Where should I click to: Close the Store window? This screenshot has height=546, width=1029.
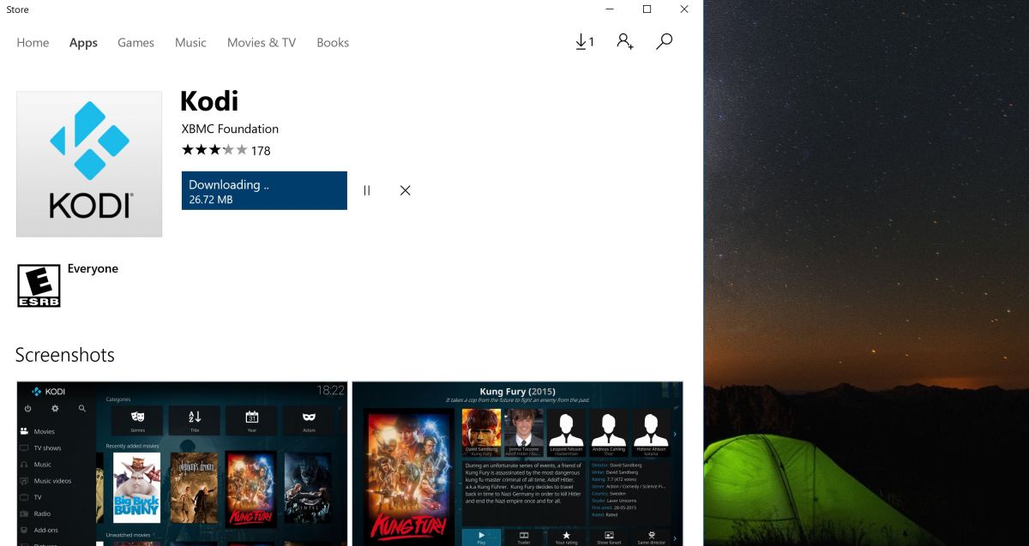tap(684, 9)
